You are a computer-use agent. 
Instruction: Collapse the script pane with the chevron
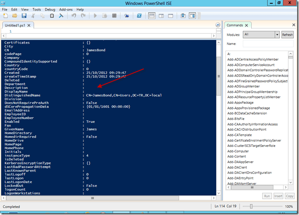(x=217, y=25)
